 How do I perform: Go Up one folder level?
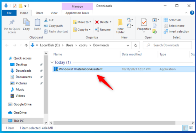click(x=26, y=45)
